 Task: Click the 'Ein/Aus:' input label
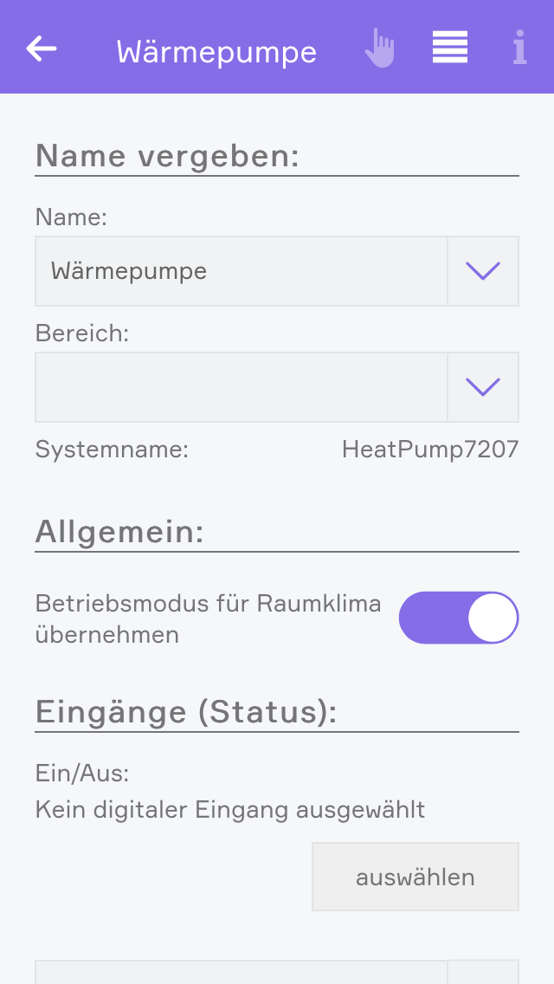(82, 773)
